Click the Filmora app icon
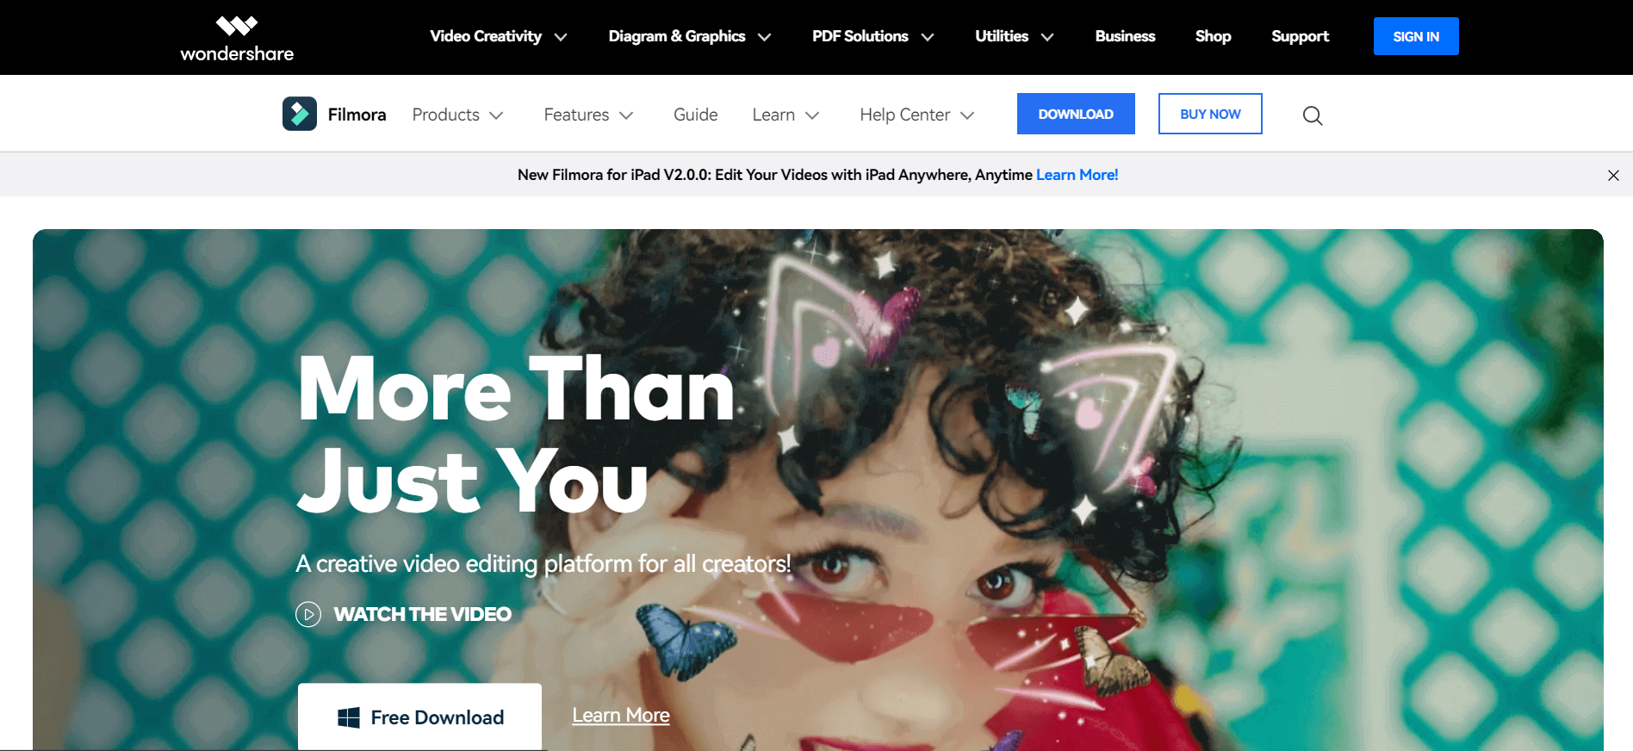This screenshot has height=751, width=1633. (300, 114)
